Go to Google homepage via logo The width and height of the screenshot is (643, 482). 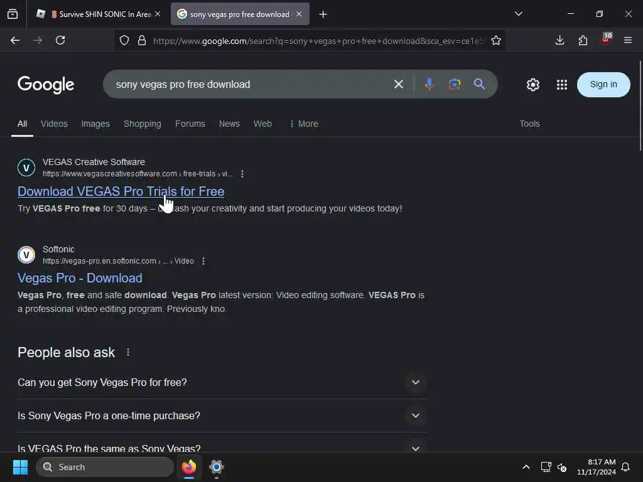pos(46,85)
